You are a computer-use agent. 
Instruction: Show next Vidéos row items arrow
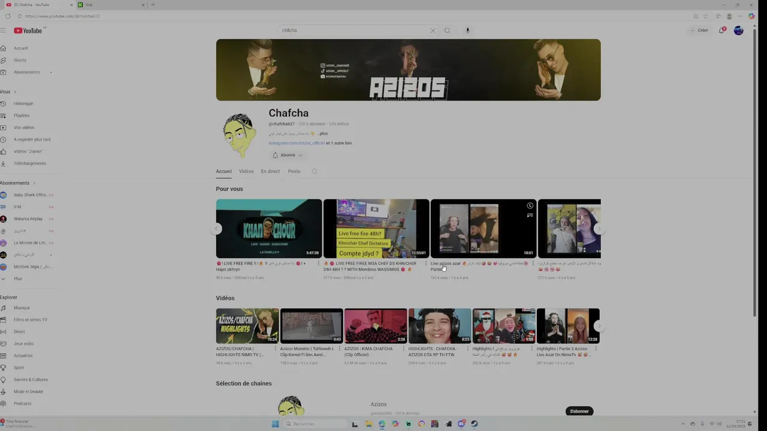(x=599, y=326)
